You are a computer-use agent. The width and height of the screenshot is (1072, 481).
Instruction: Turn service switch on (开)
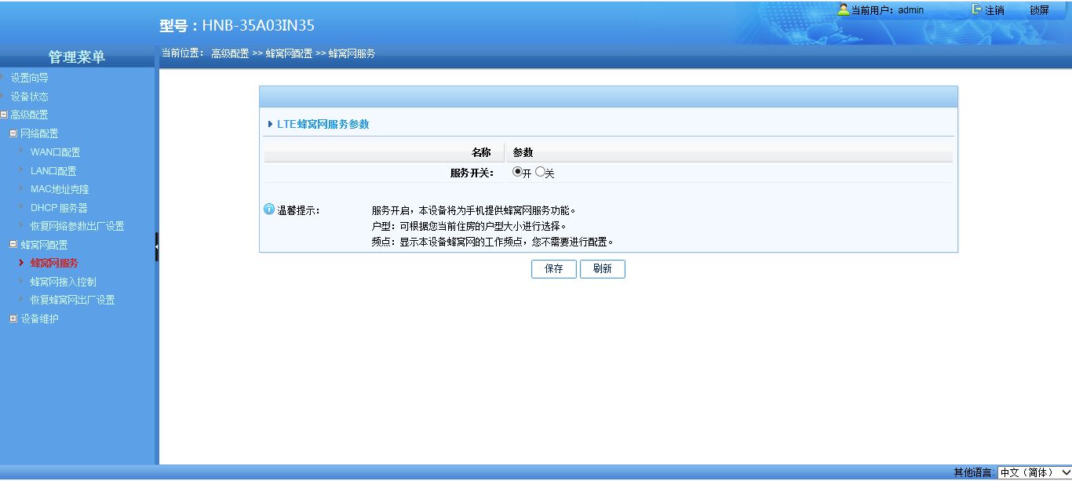pyautogui.click(x=517, y=173)
